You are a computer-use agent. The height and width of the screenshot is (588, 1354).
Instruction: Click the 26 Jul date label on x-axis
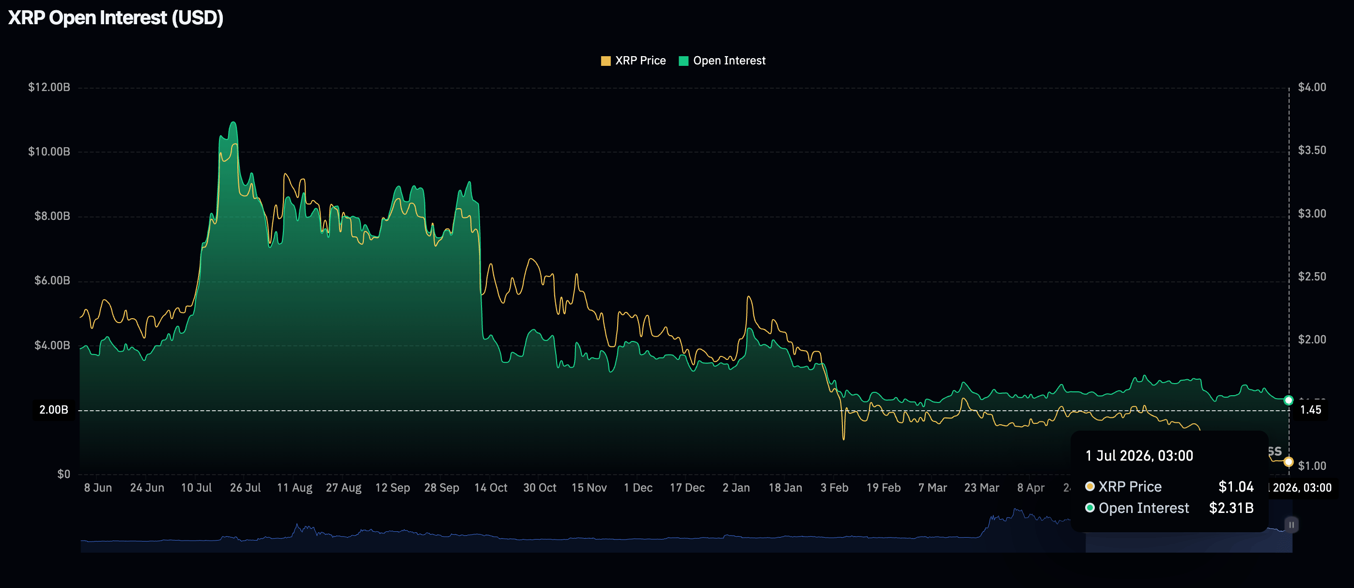click(245, 488)
